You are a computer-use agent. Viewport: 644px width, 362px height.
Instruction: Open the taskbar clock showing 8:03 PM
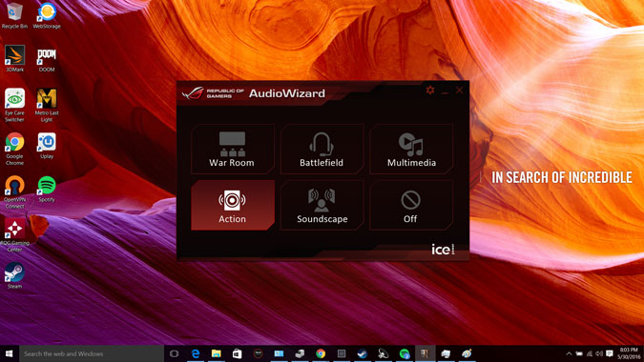(x=629, y=353)
